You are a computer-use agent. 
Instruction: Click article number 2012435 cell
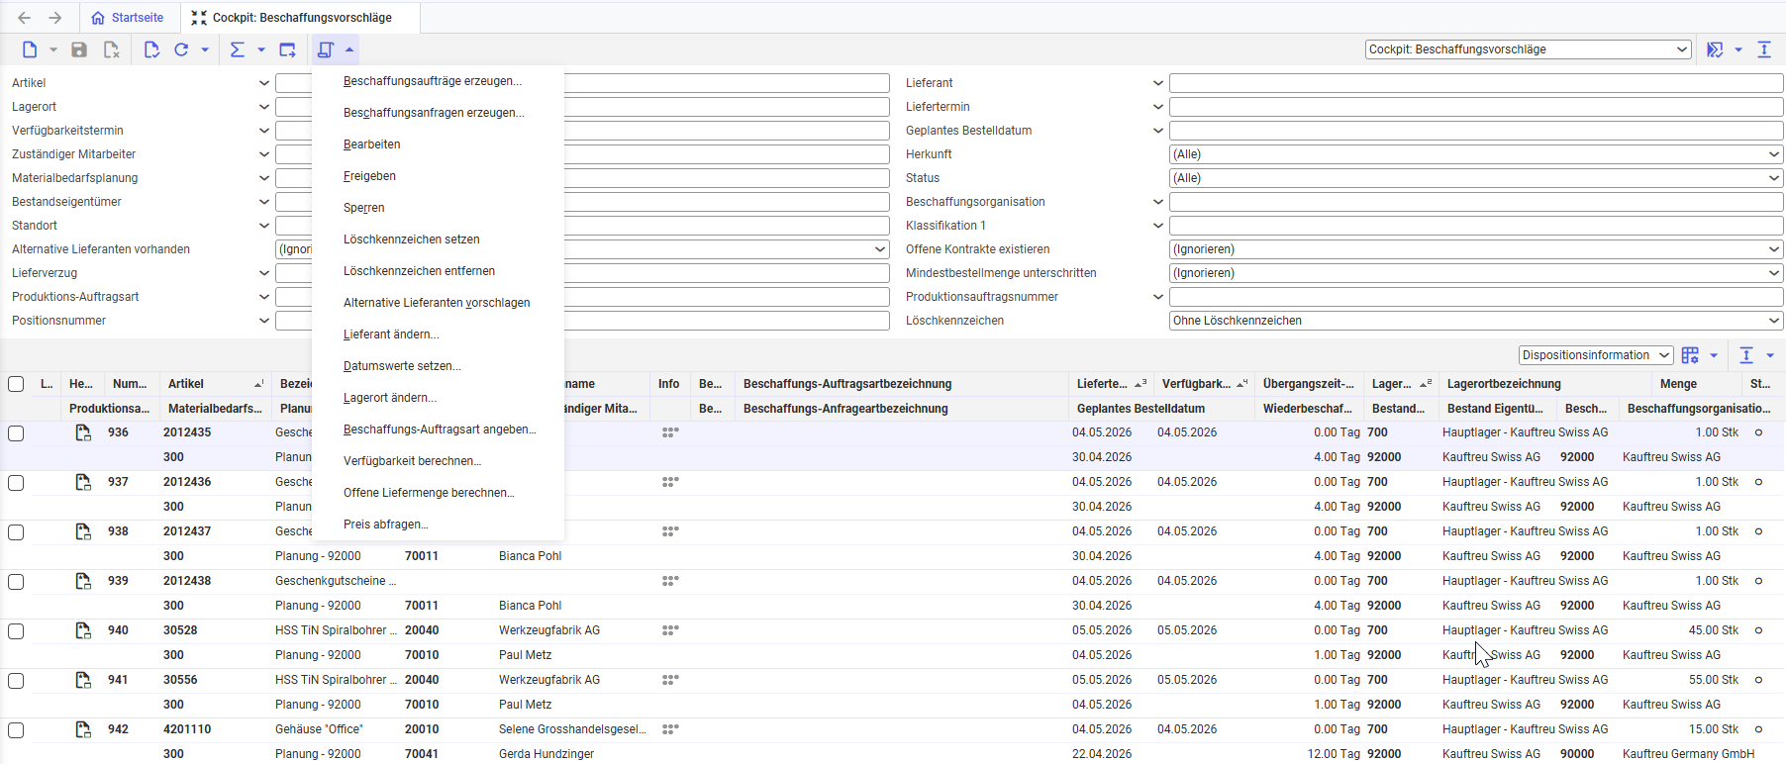pos(187,432)
